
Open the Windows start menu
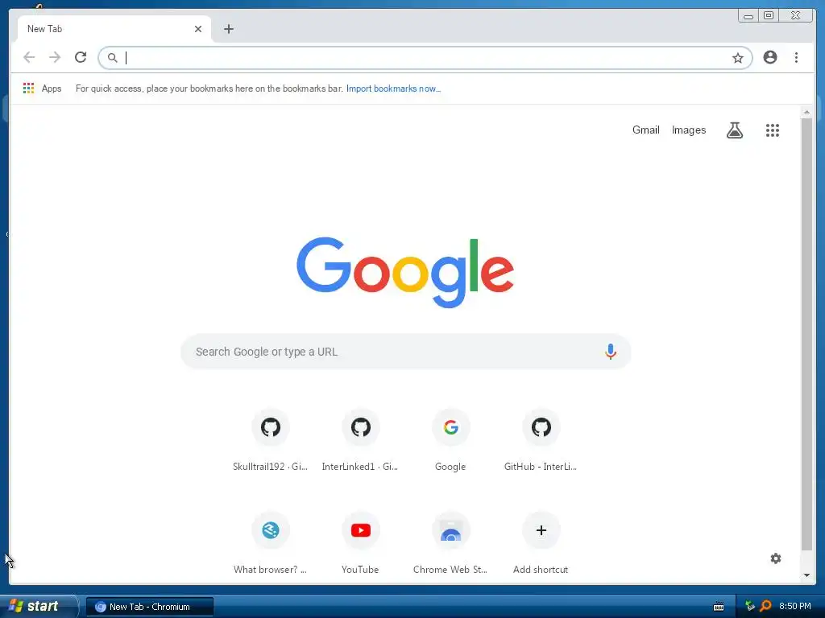[x=39, y=606]
